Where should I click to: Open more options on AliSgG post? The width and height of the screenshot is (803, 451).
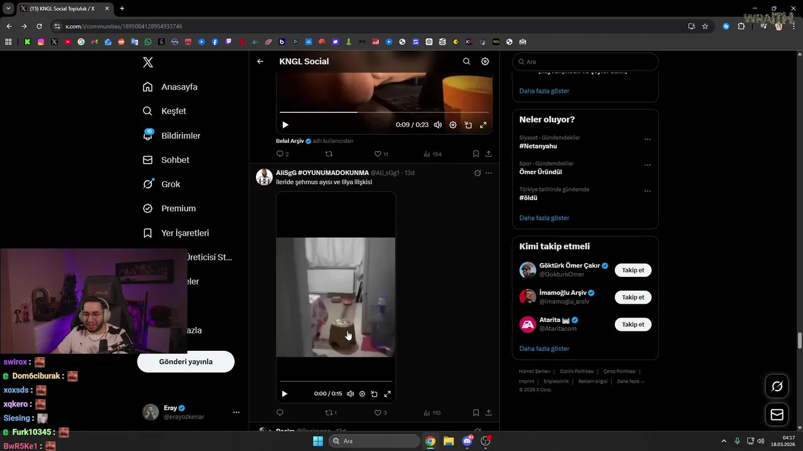pos(489,173)
